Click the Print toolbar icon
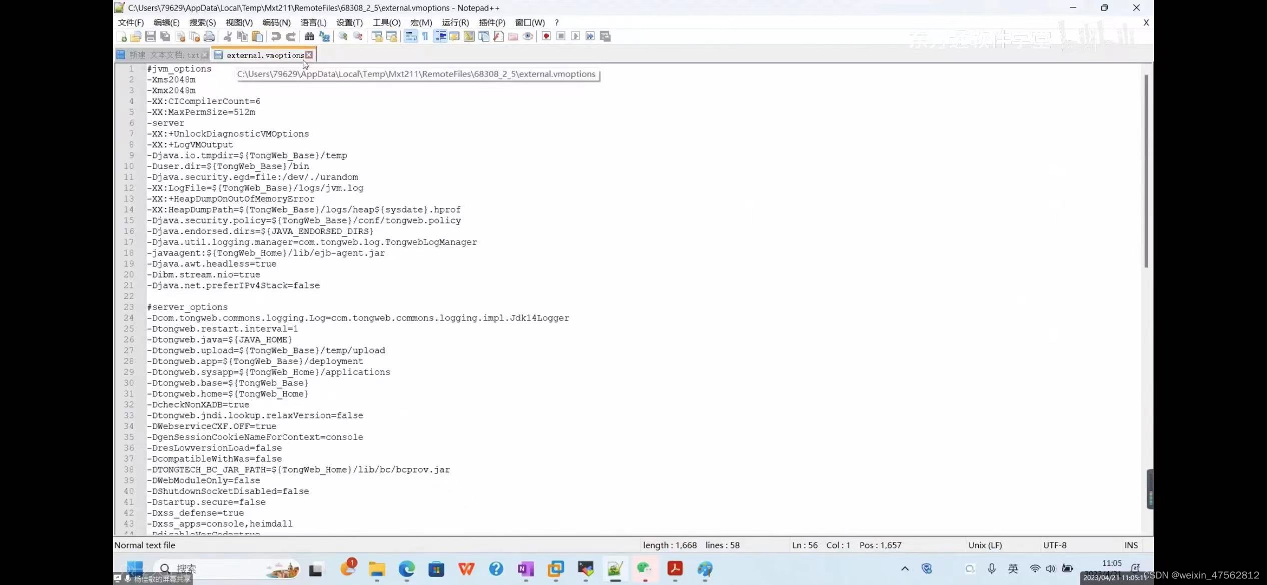 pos(209,36)
